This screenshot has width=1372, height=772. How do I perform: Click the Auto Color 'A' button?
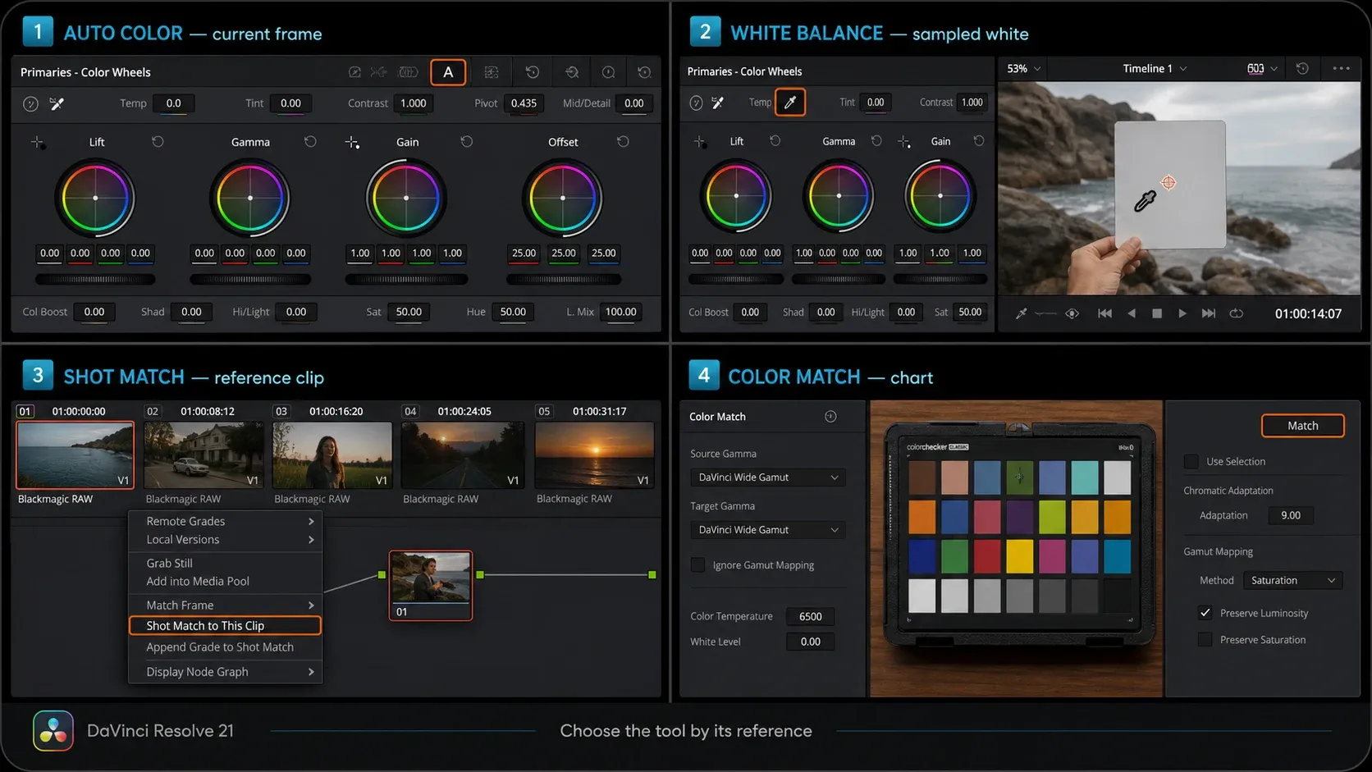click(448, 72)
